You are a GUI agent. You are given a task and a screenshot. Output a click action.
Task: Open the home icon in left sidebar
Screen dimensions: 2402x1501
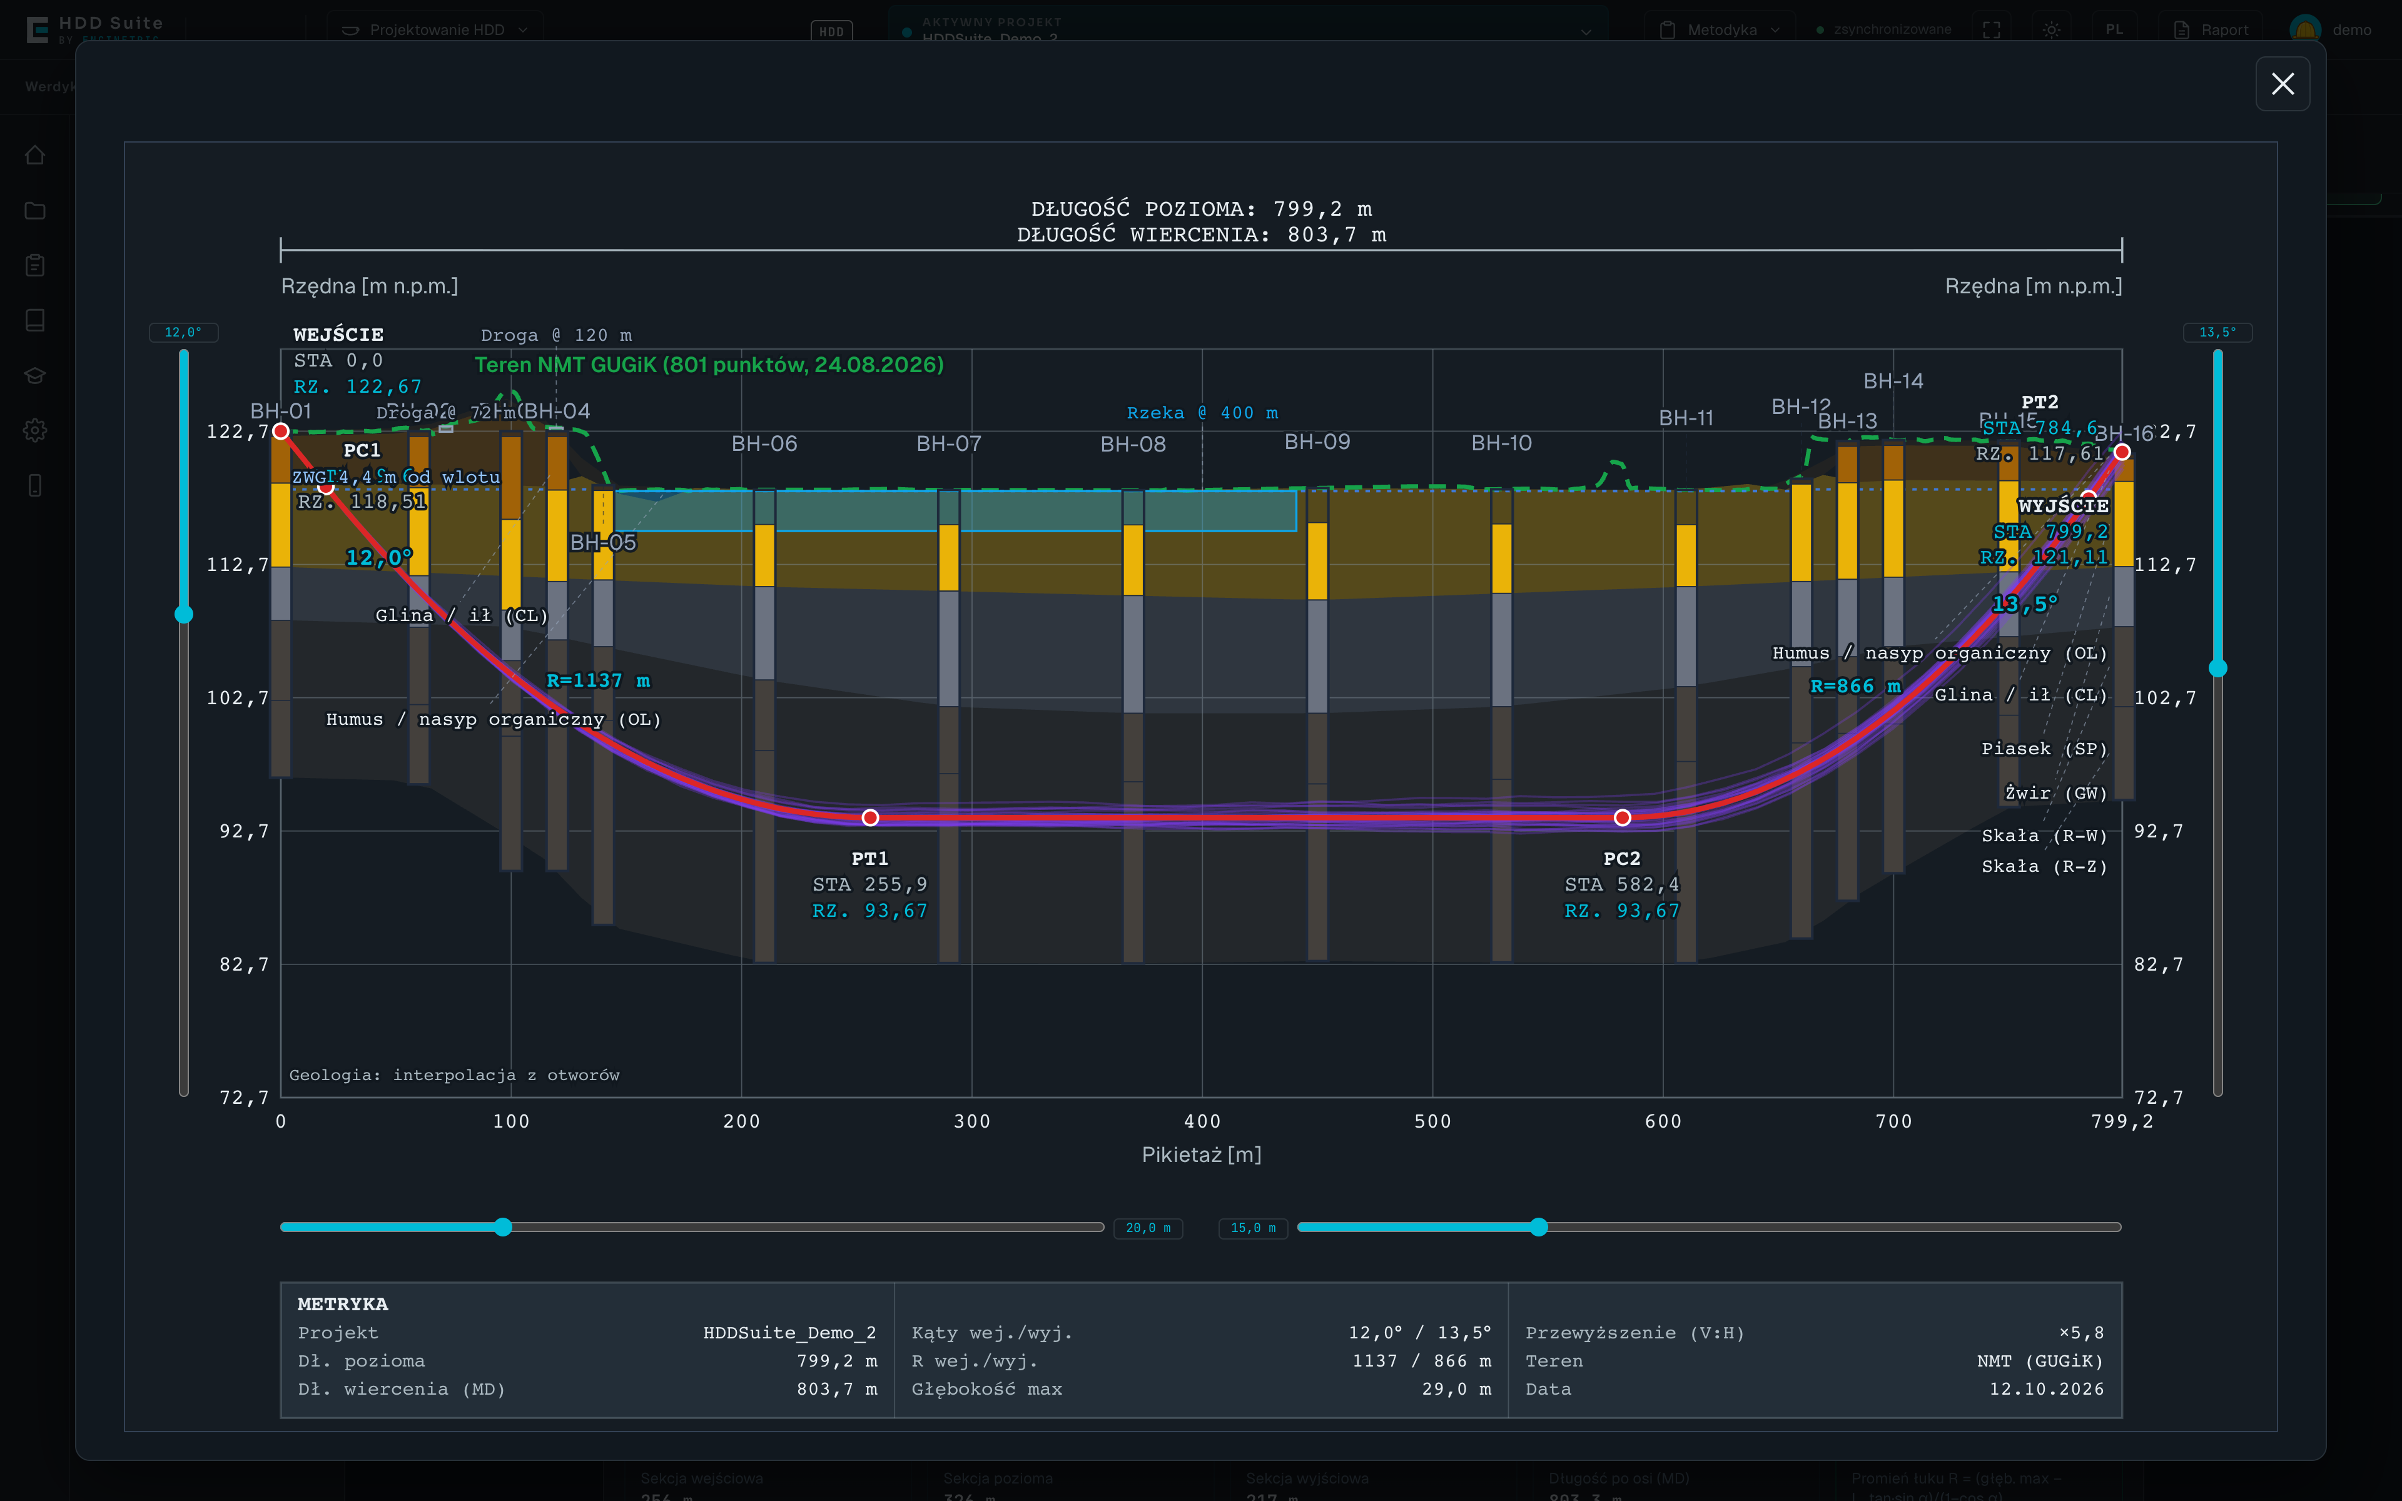[x=35, y=155]
